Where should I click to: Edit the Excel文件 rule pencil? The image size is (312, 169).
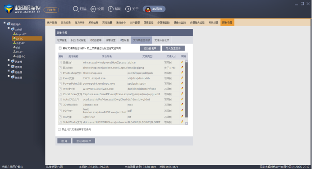[182, 78]
